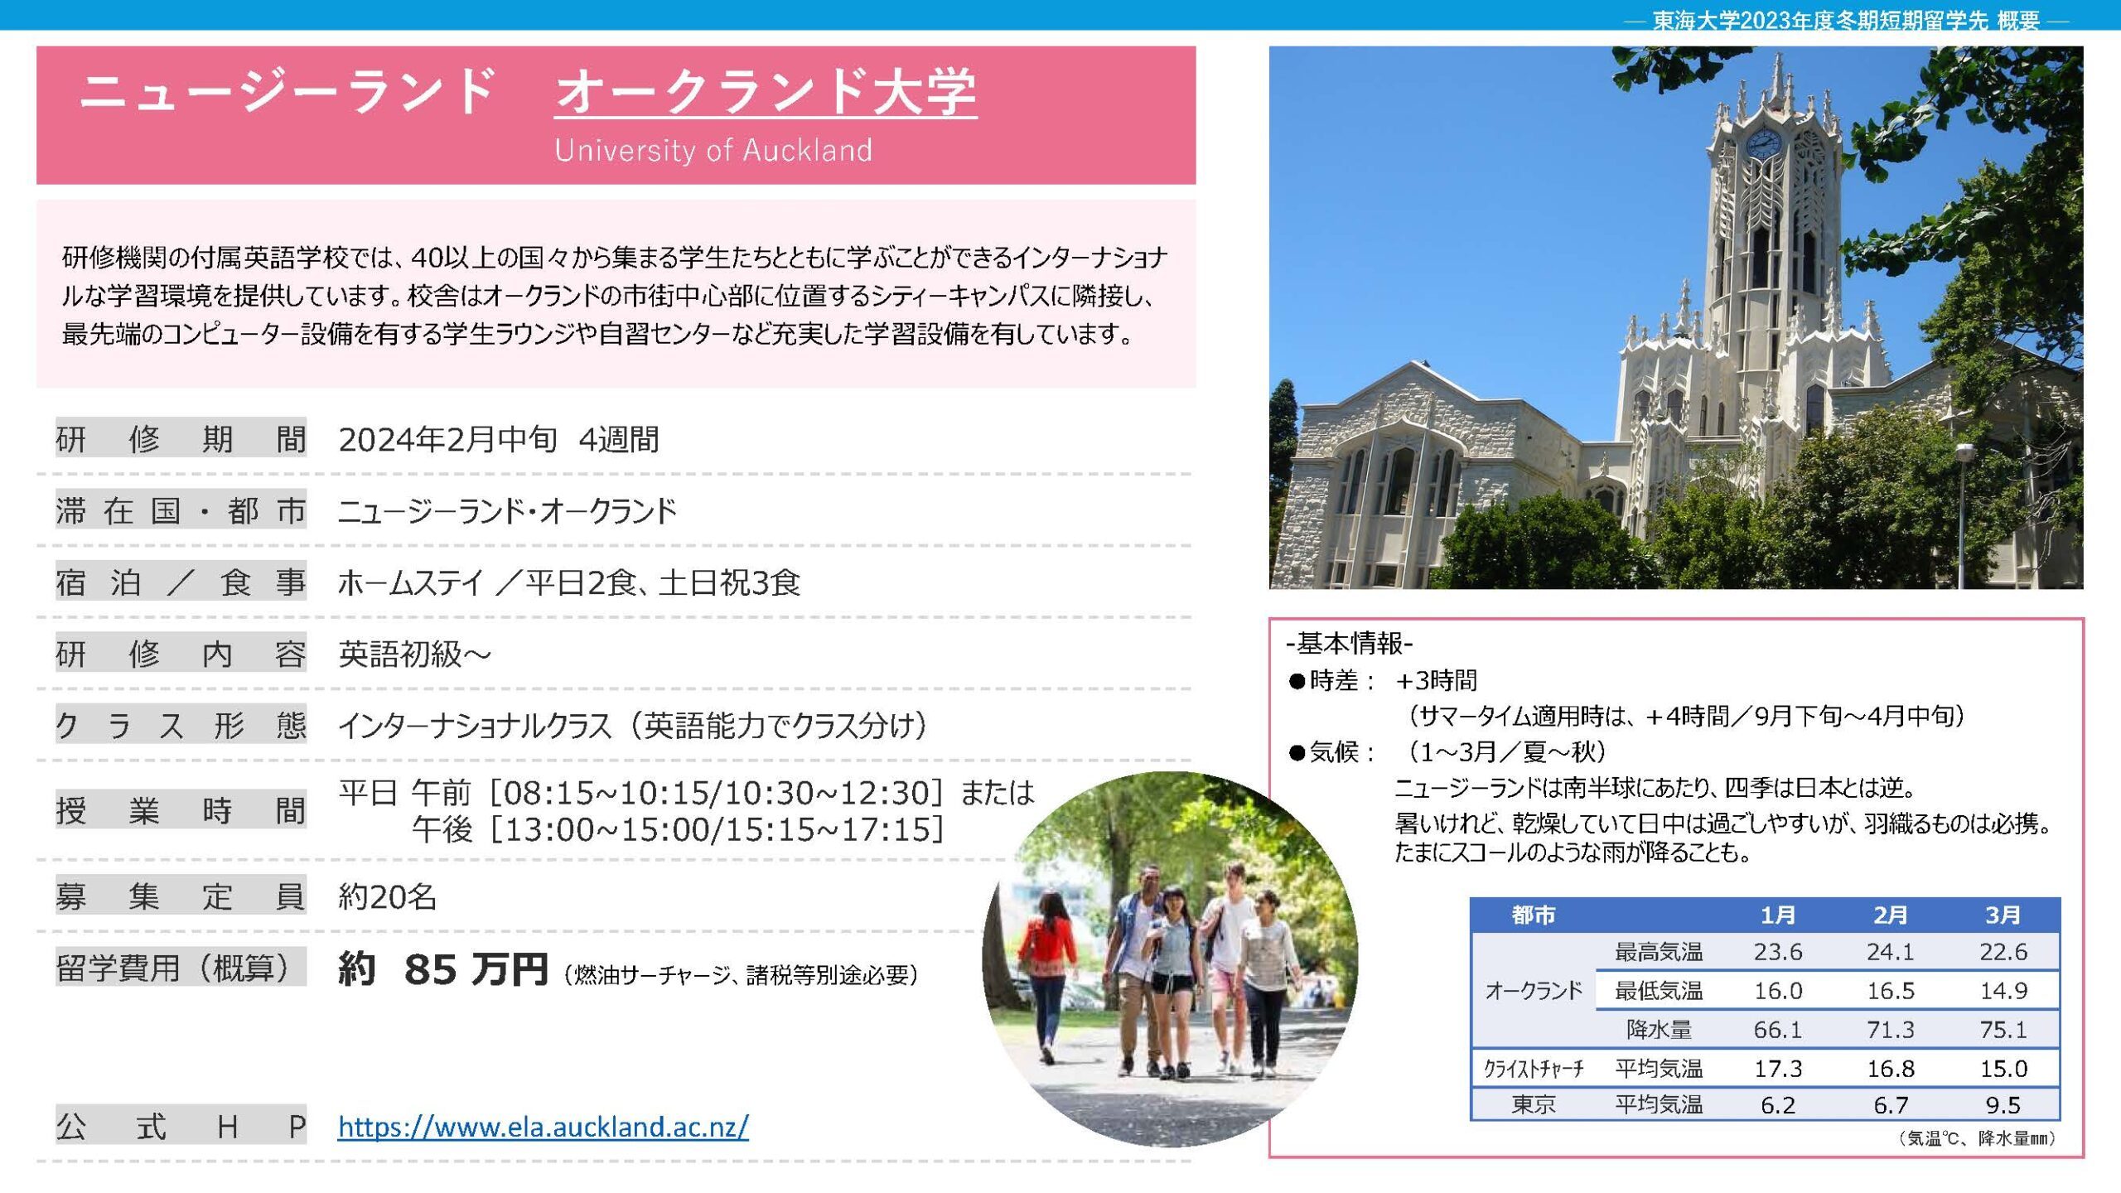Click the 1月 column header
The width and height of the screenshot is (2121, 1193).
click(1778, 915)
